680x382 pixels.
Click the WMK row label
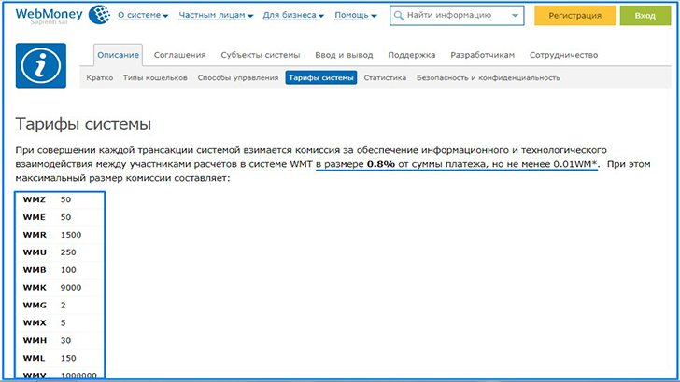[35, 288]
